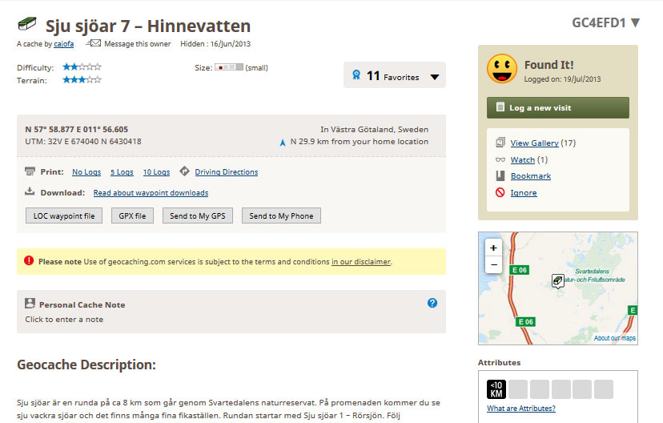Click the printer icon next to Print
663x423 pixels.
[30, 171]
